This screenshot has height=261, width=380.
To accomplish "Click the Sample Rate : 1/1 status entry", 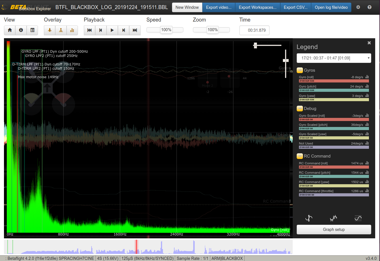I will pos(192,258).
